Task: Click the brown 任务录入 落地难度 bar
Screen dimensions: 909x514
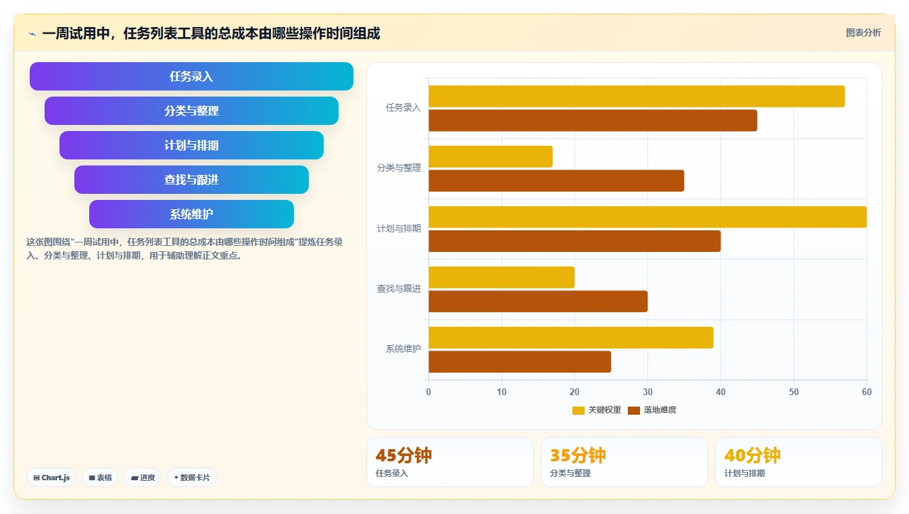Action: tap(593, 120)
